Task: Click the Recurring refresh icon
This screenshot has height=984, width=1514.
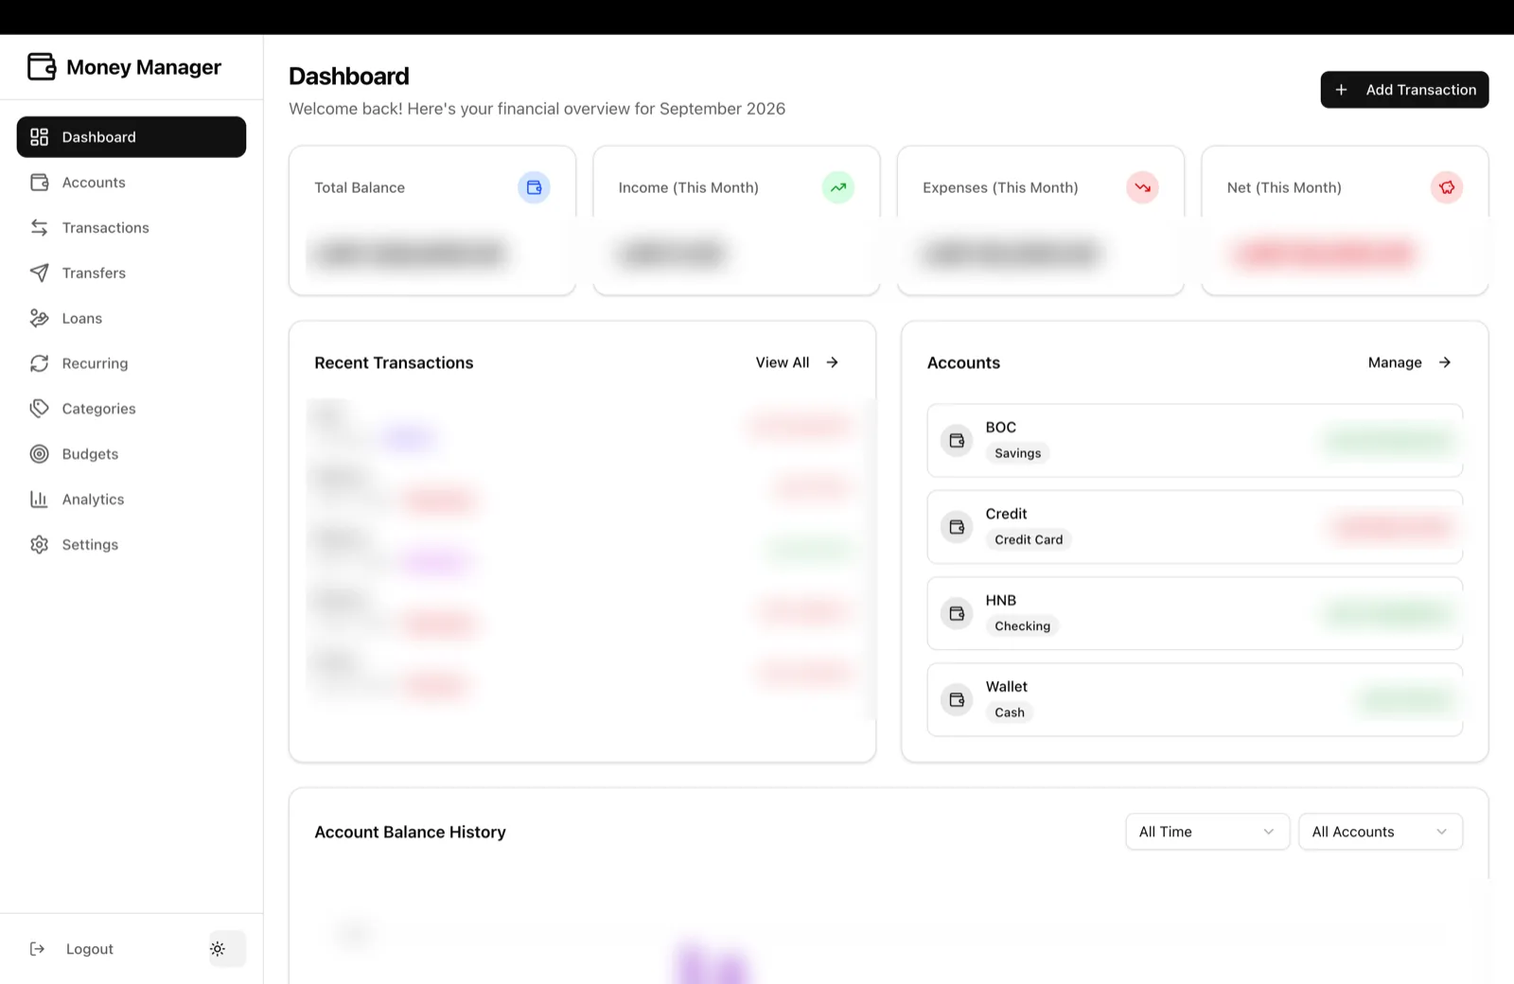Action: coord(39,363)
